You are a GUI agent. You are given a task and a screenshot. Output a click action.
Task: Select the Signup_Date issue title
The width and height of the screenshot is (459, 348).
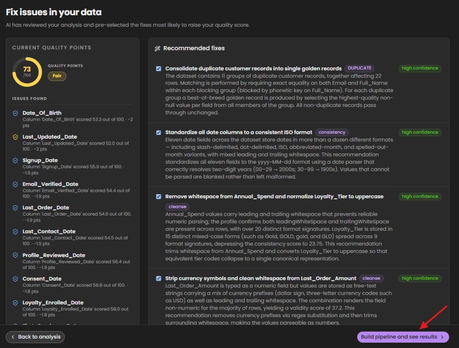point(40,160)
